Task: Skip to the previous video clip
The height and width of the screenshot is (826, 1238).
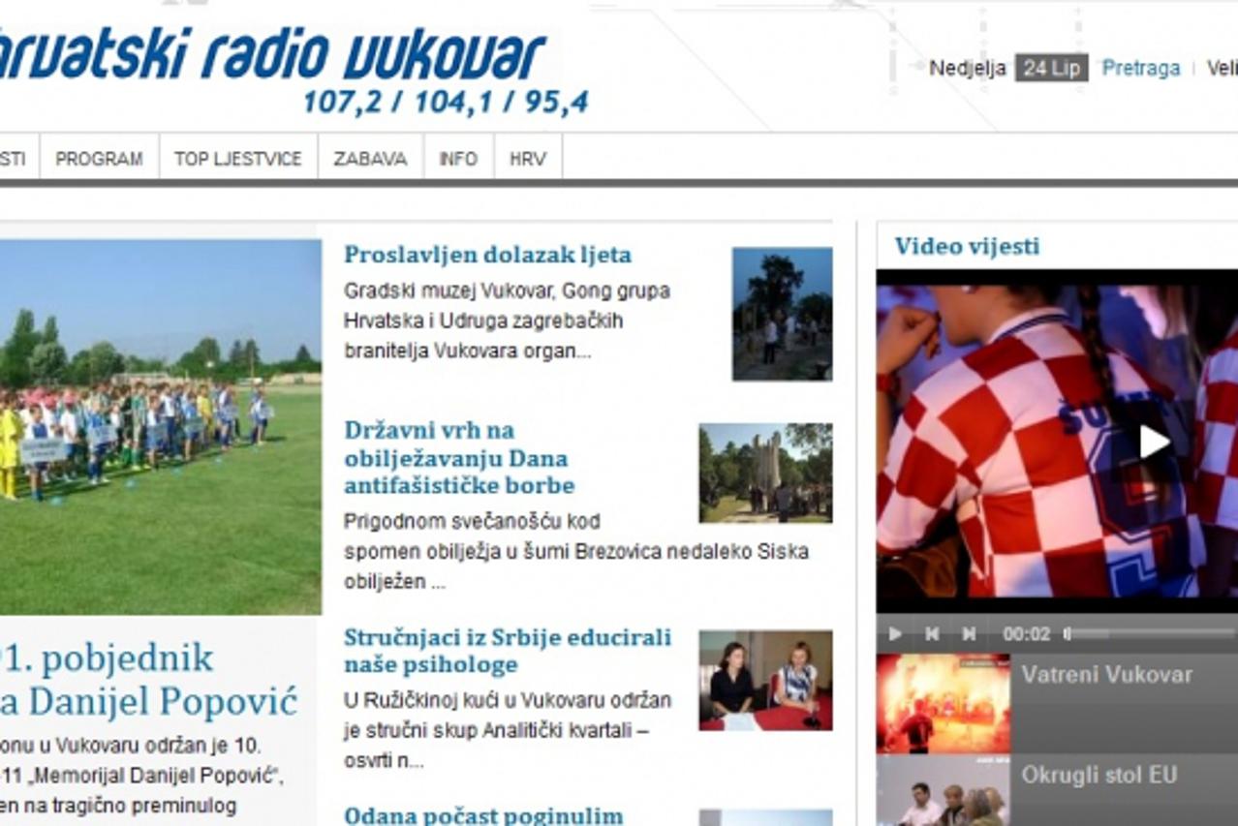Action: 932,633
